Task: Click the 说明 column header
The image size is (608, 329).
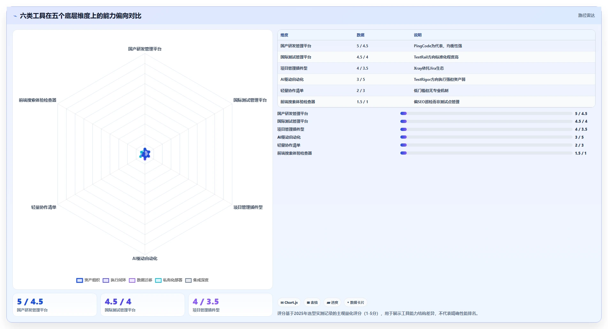Action: click(x=418, y=35)
